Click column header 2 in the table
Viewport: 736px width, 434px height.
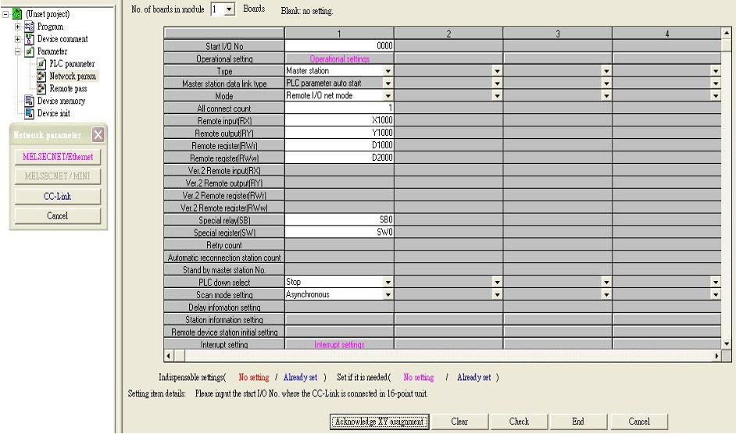tap(448, 34)
